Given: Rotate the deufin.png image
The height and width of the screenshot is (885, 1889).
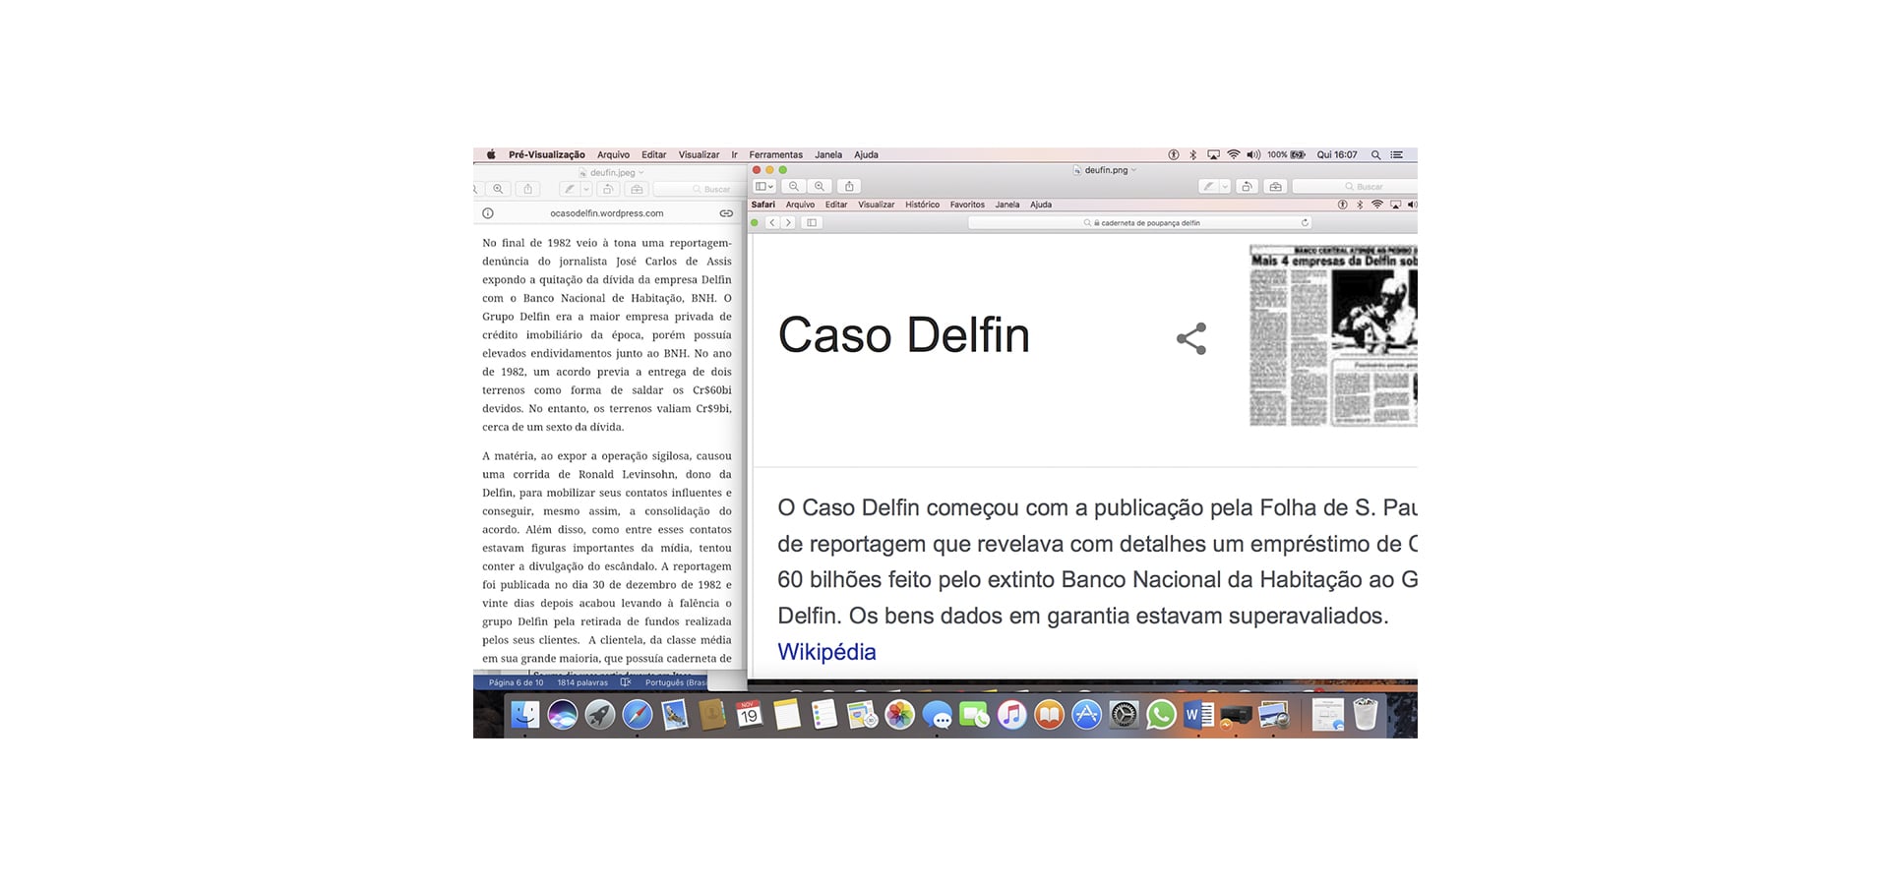Looking at the screenshot, I should pos(1247,187).
